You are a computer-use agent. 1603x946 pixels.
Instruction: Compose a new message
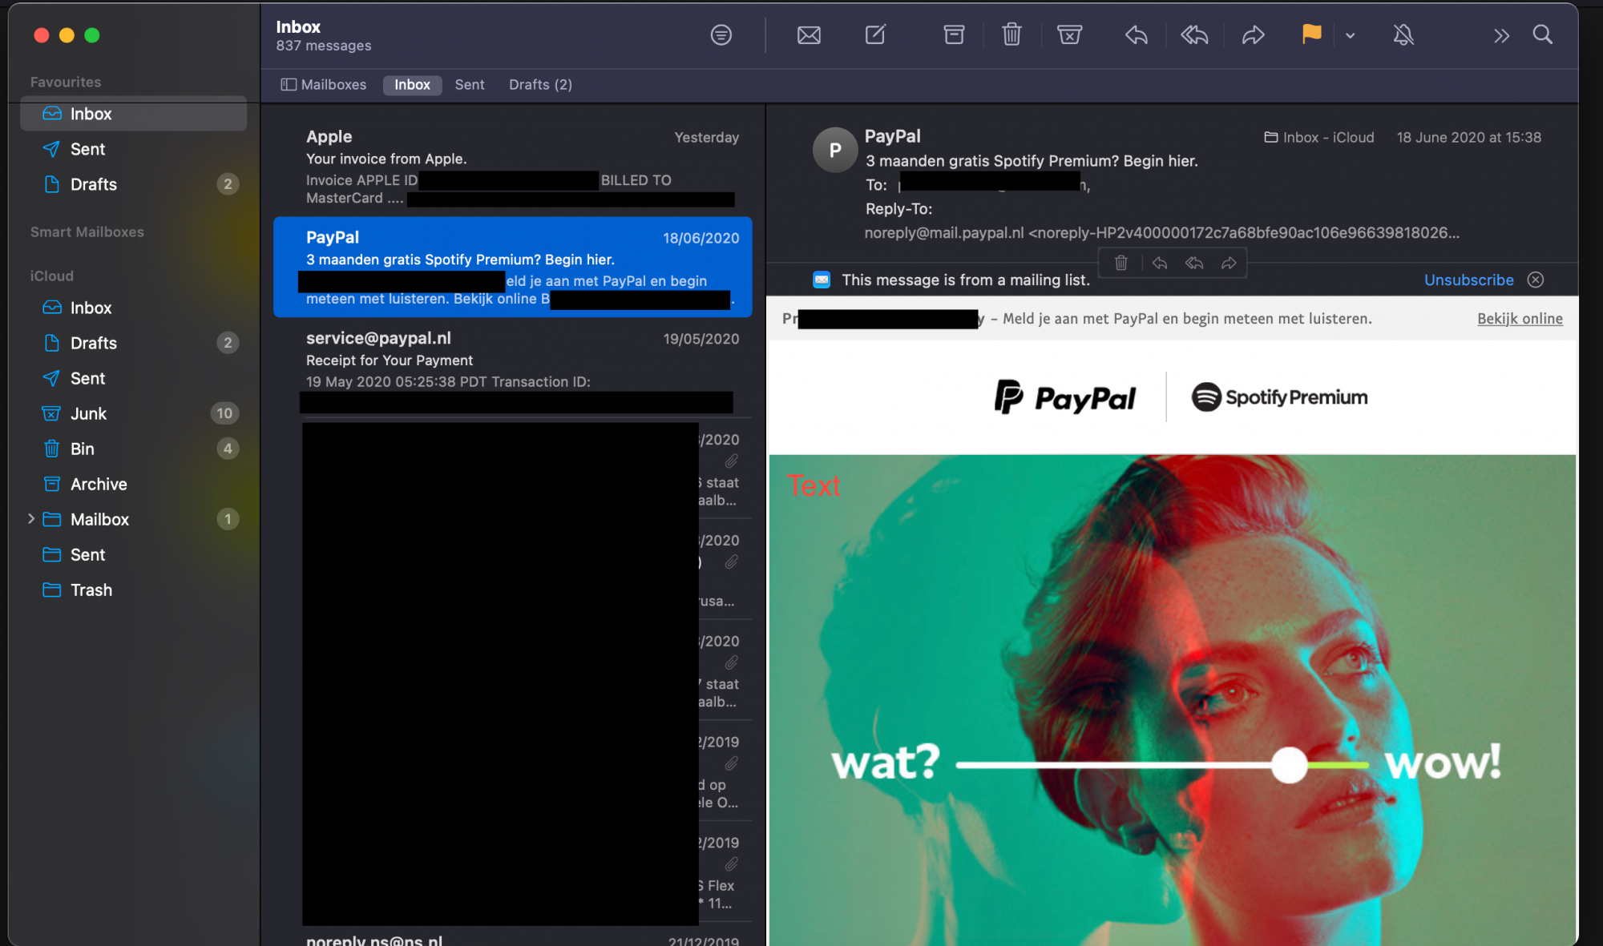pyautogui.click(x=875, y=34)
